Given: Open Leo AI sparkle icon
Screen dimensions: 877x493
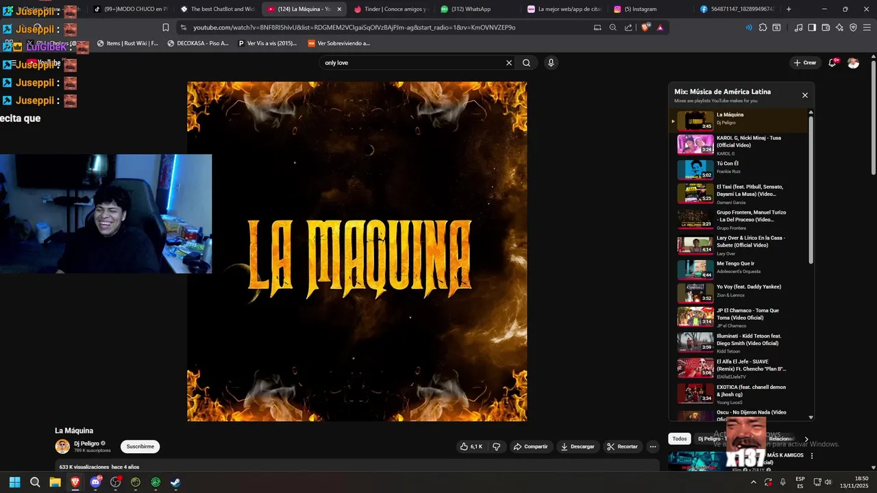Looking at the screenshot, I should point(839,27).
